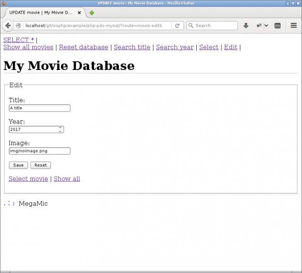Open the Firefox hamburger menu
Viewport: 302px width, 273px height.
point(294,25)
